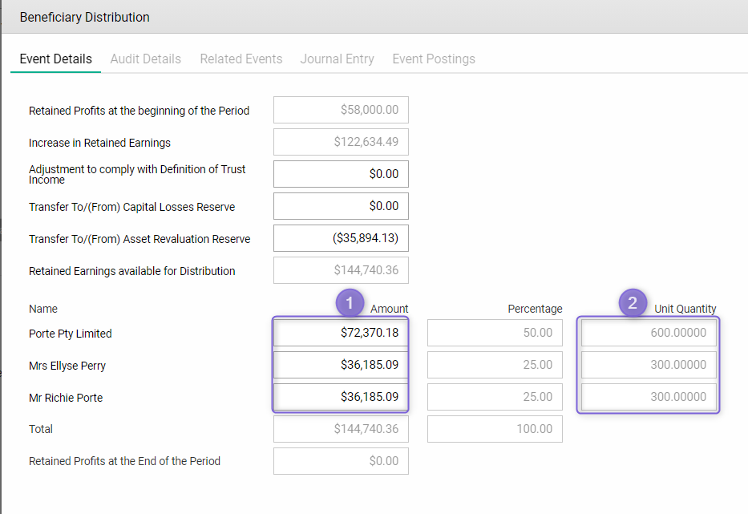Open the Related Events tab

tap(241, 59)
